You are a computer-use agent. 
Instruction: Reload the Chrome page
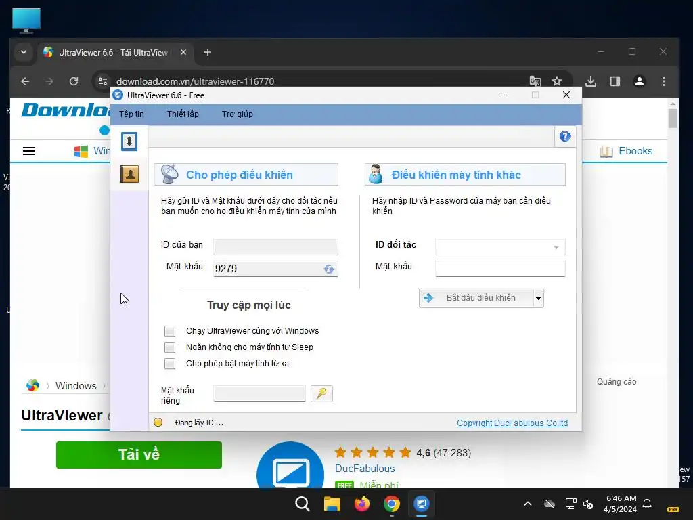(x=74, y=81)
